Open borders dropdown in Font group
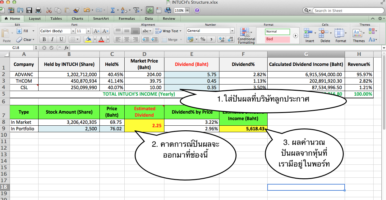This screenshot has height=200, width=386. pos(78,39)
